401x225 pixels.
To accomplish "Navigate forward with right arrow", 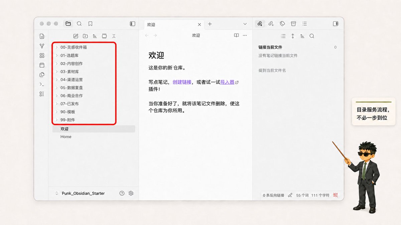I will 155,35.
